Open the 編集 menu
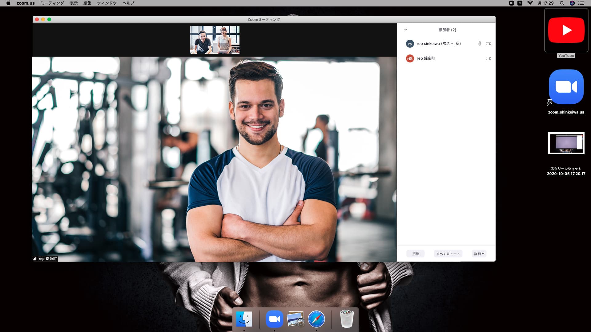The height and width of the screenshot is (332, 591). [87, 3]
